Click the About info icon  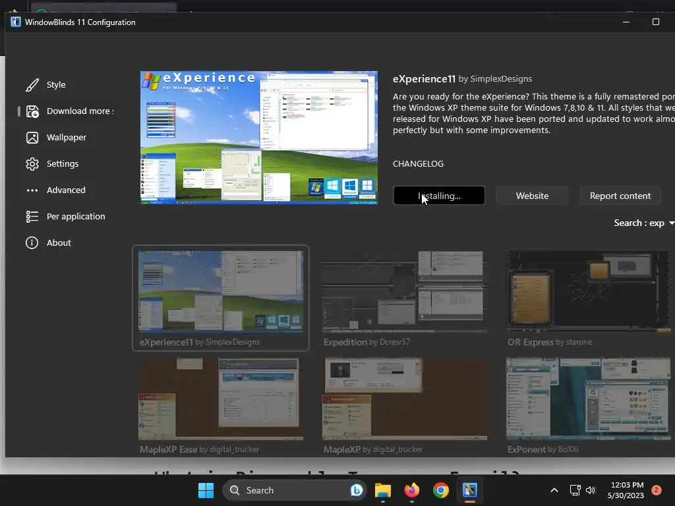coord(32,242)
